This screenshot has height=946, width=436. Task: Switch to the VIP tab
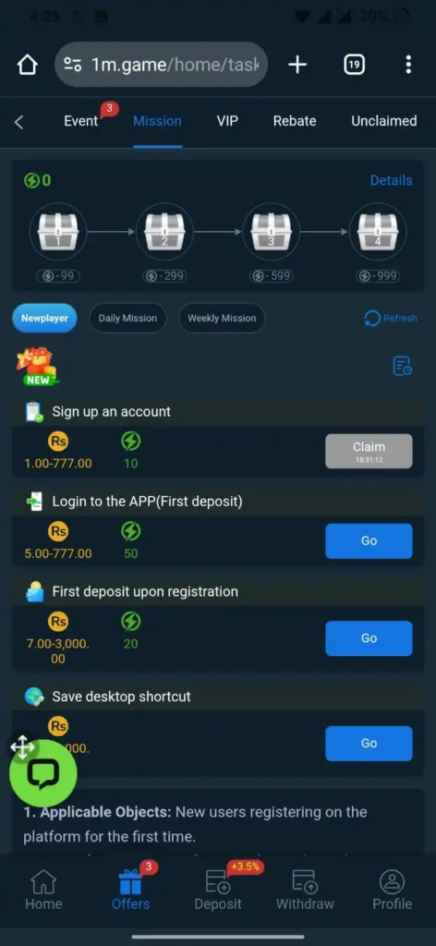pos(227,121)
